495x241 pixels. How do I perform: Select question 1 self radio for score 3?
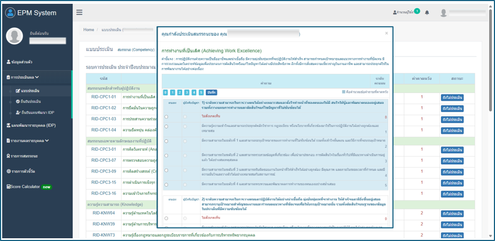[166, 156]
